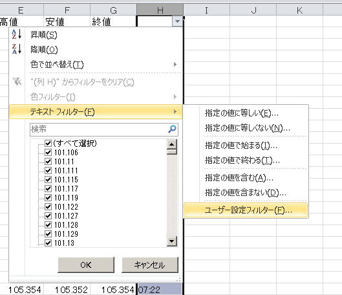Click the 高値 header cell

coord(21,21)
